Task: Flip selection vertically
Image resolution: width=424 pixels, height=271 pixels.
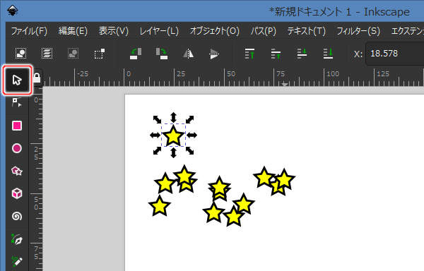Action: point(214,54)
